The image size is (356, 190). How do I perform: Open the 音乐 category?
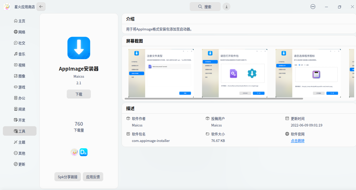pos(20,54)
